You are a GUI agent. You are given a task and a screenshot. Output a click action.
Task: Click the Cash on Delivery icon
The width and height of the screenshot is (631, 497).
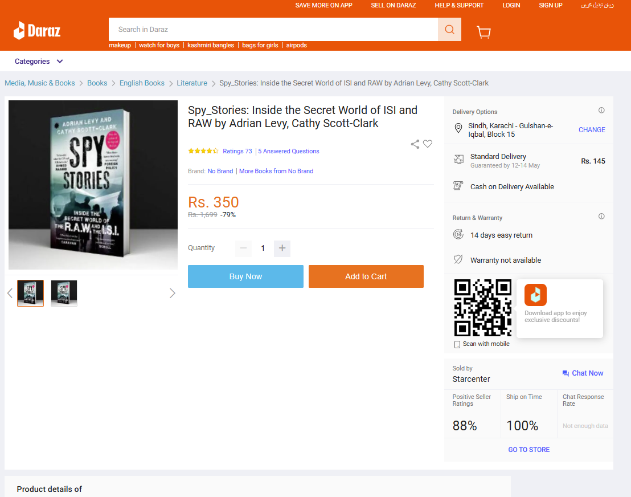[458, 186]
